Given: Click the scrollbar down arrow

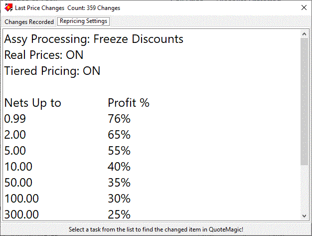Looking at the screenshot, I should (305, 216).
